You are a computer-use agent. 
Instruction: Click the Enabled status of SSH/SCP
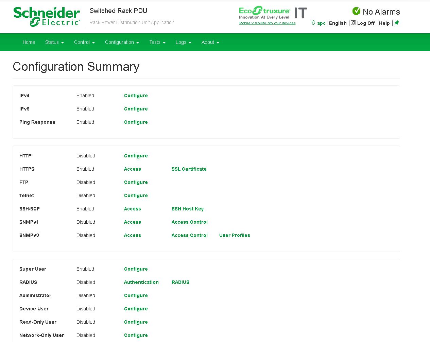pyautogui.click(x=85, y=209)
